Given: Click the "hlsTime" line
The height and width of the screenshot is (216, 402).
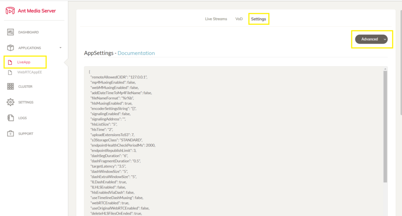Looking at the screenshot, I should coord(102,129).
